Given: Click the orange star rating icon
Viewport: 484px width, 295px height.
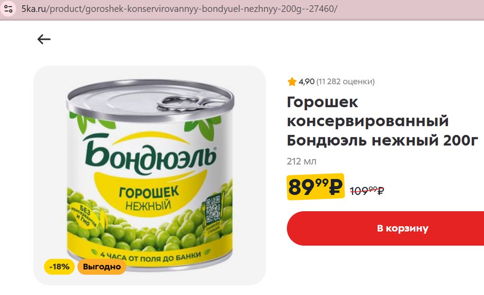Looking at the screenshot, I should point(292,81).
